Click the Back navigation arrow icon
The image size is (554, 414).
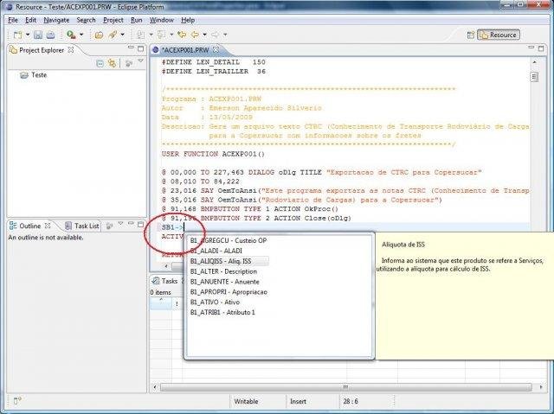(195, 35)
